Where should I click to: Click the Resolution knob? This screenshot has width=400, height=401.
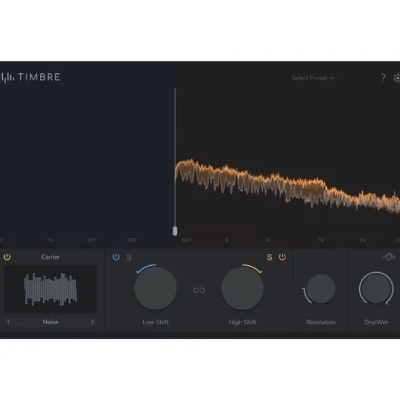pos(321,289)
